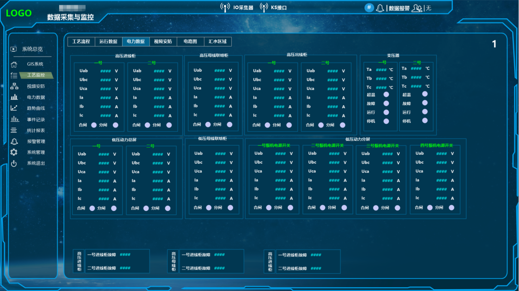Click the blue # circle icon

[x=369, y=8]
